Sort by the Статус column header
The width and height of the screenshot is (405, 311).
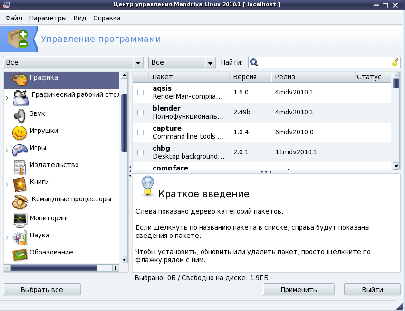click(x=373, y=77)
